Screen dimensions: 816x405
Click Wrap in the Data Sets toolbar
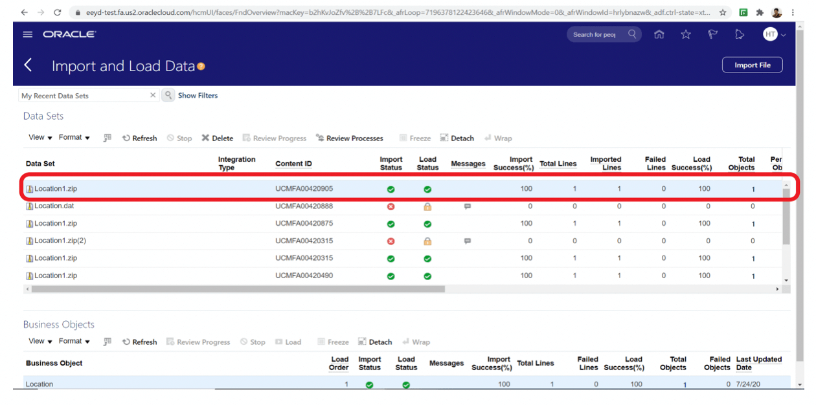(497, 138)
